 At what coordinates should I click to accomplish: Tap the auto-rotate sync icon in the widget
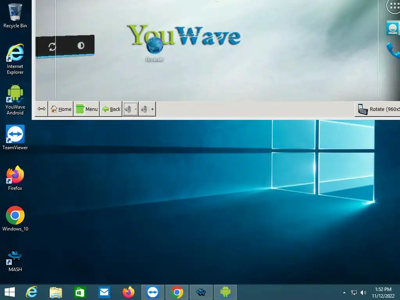pyautogui.click(x=52, y=47)
